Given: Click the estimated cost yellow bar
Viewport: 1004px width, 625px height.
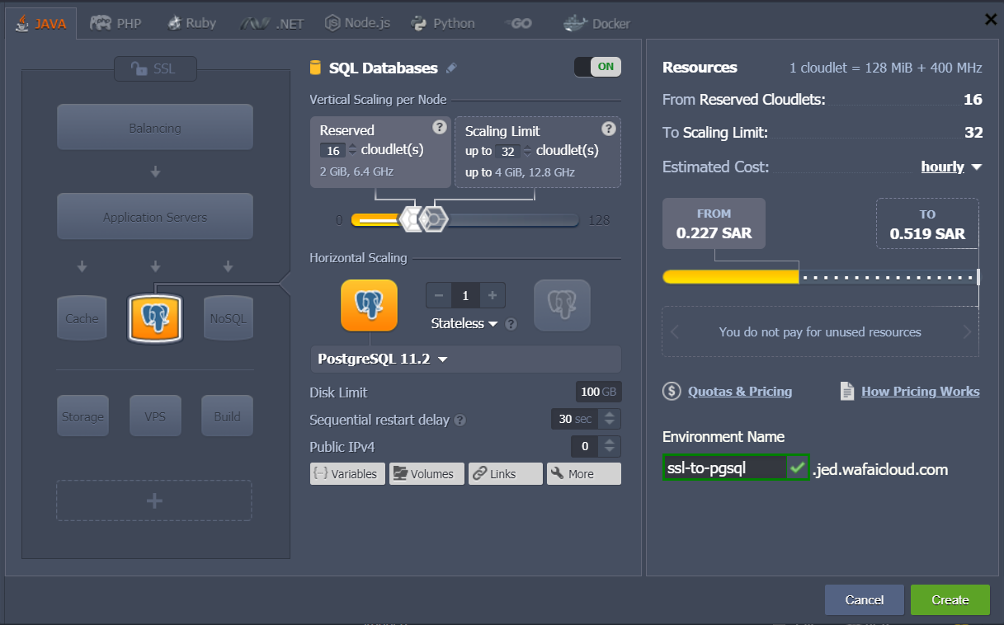Looking at the screenshot, I should coord(731,277).
